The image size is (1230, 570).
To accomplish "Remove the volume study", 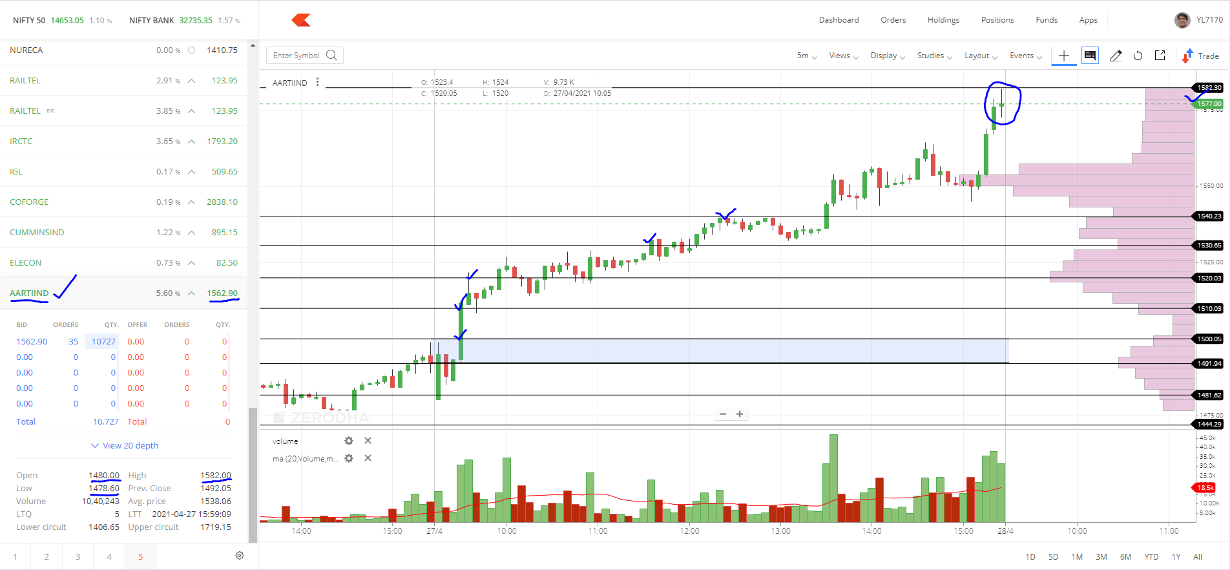I will point(368,441).
